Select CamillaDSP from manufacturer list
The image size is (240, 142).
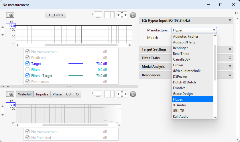tap(181, 59)
